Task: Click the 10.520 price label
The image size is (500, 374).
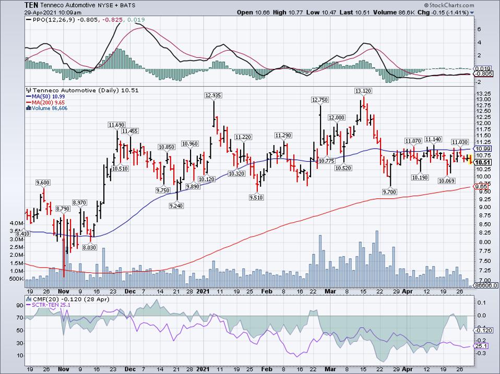Action: [343, 168]
